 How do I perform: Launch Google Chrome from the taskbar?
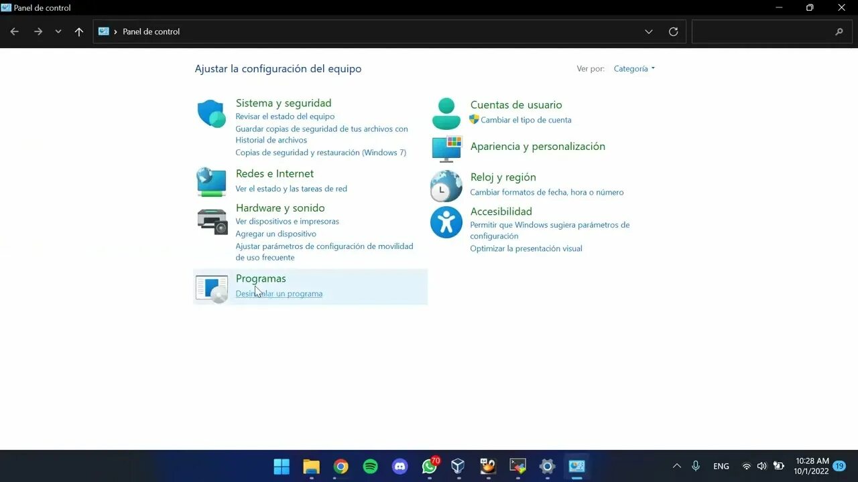pyautogui.click(x=341, y=466)
